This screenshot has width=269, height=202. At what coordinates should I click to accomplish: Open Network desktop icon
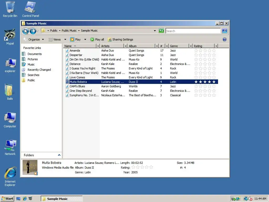tap(10, 148)
